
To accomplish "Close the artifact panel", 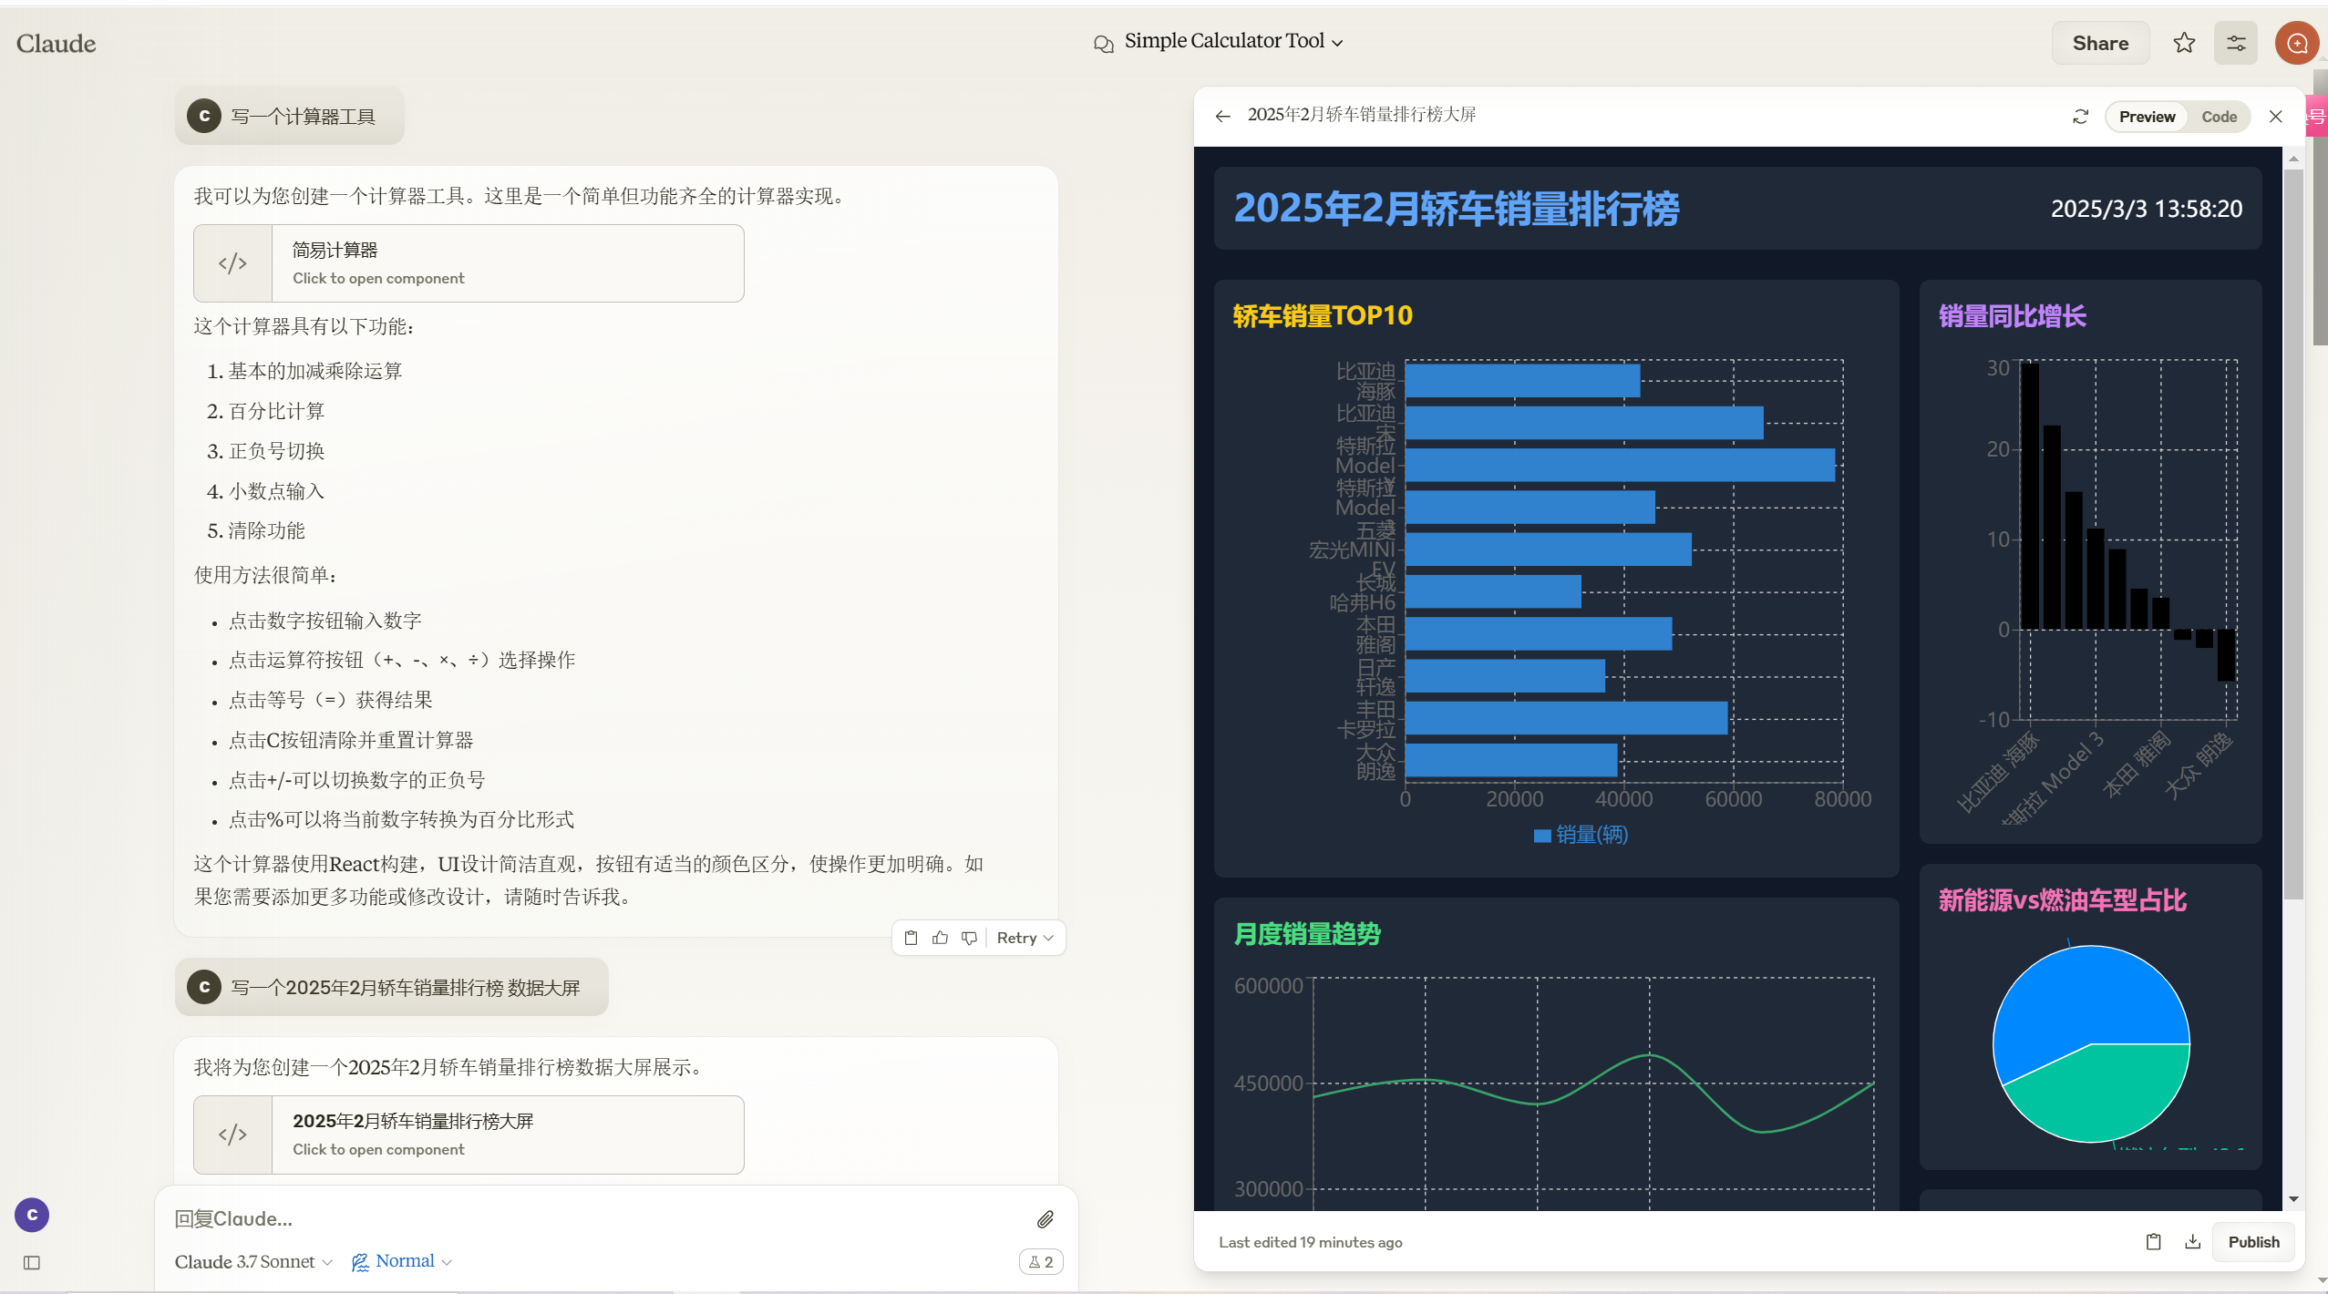I will [2276, 117].
